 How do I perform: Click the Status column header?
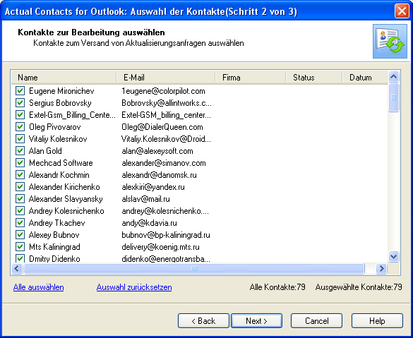(x=314, y=78)
